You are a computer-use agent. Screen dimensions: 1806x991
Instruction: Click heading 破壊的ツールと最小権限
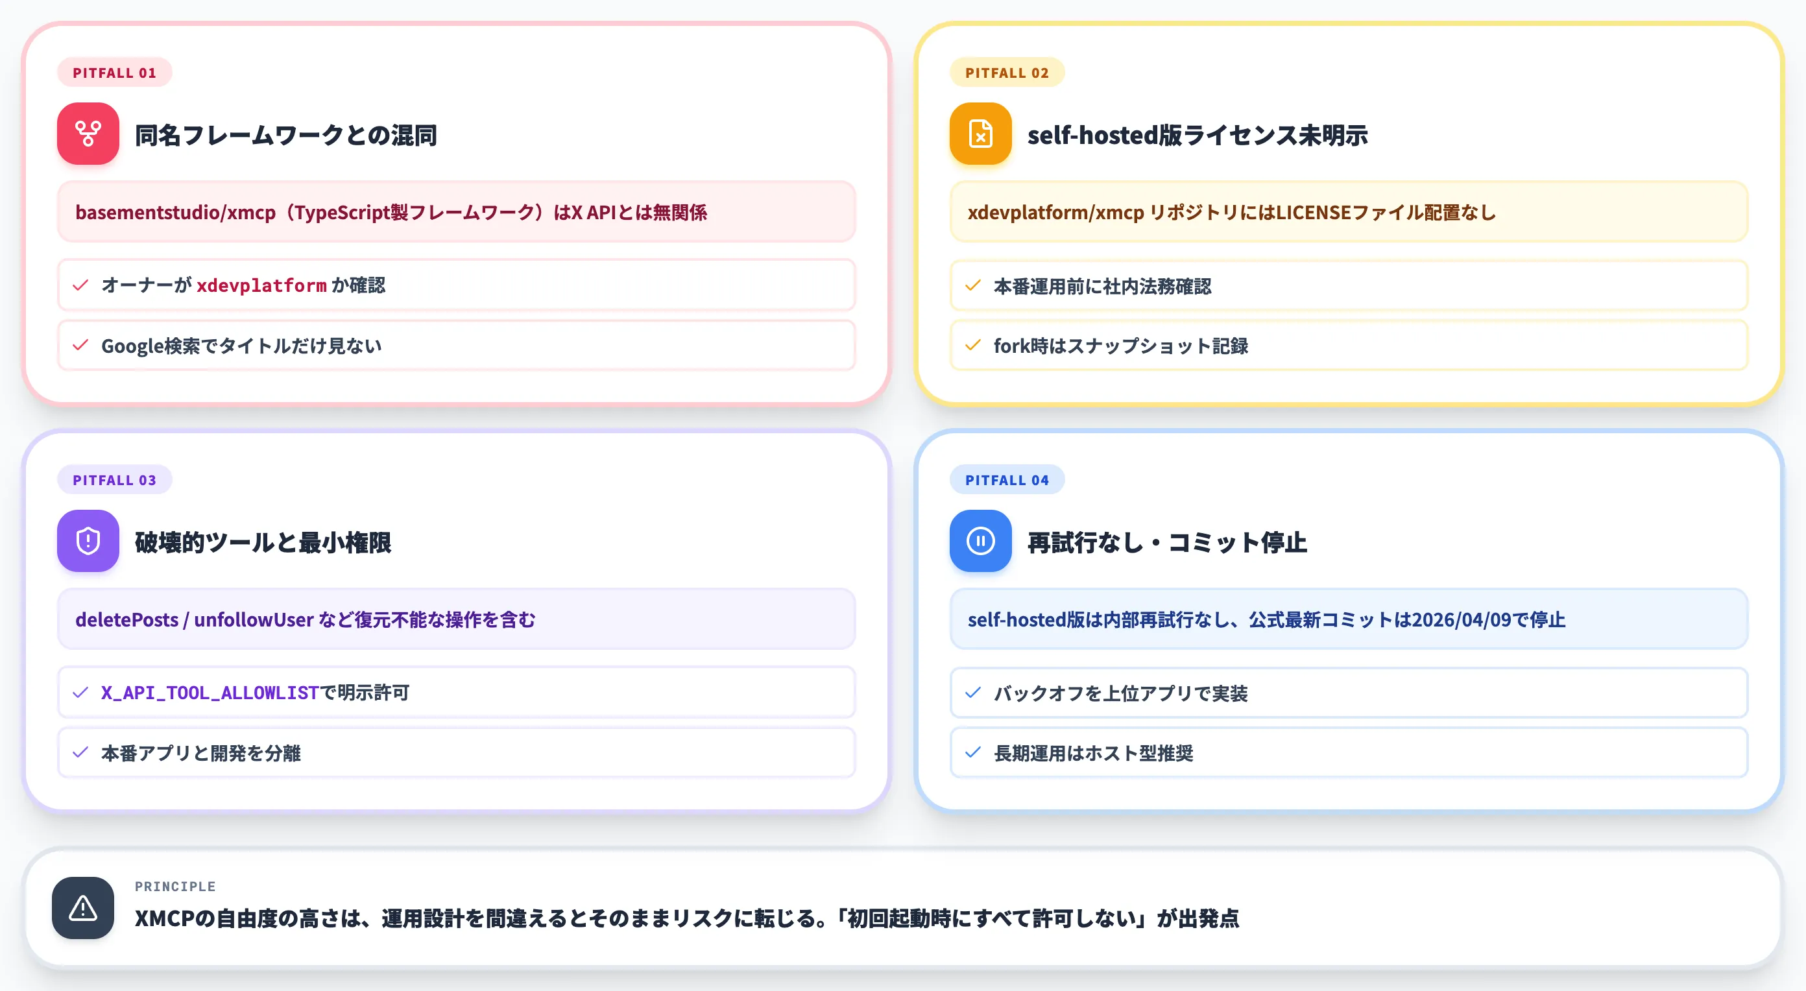pyautogui.click(x=263, y=542)
